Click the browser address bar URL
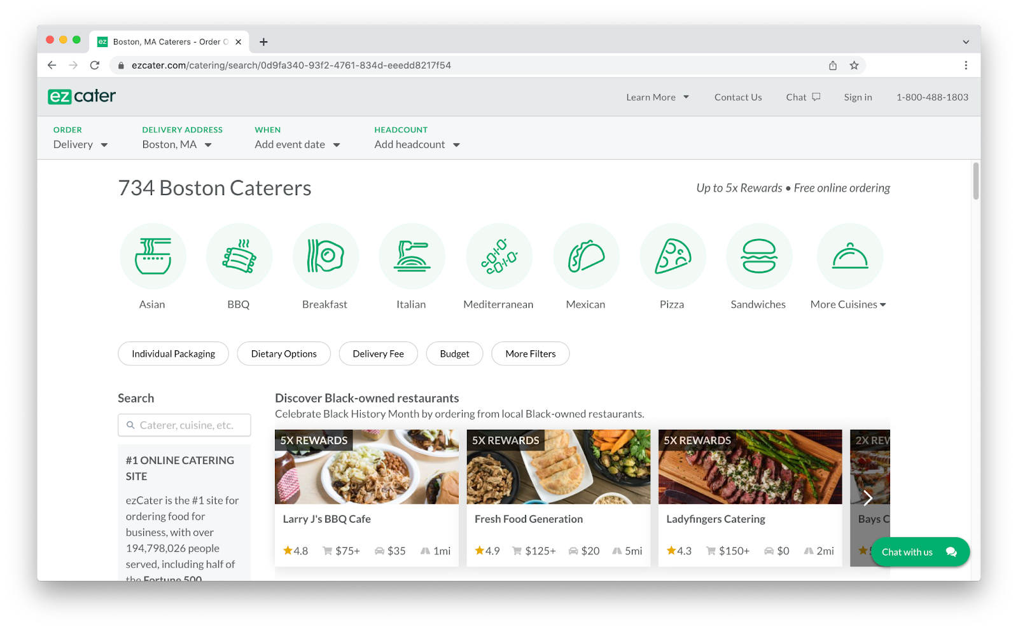1018x630 pixels. point(291,65)
